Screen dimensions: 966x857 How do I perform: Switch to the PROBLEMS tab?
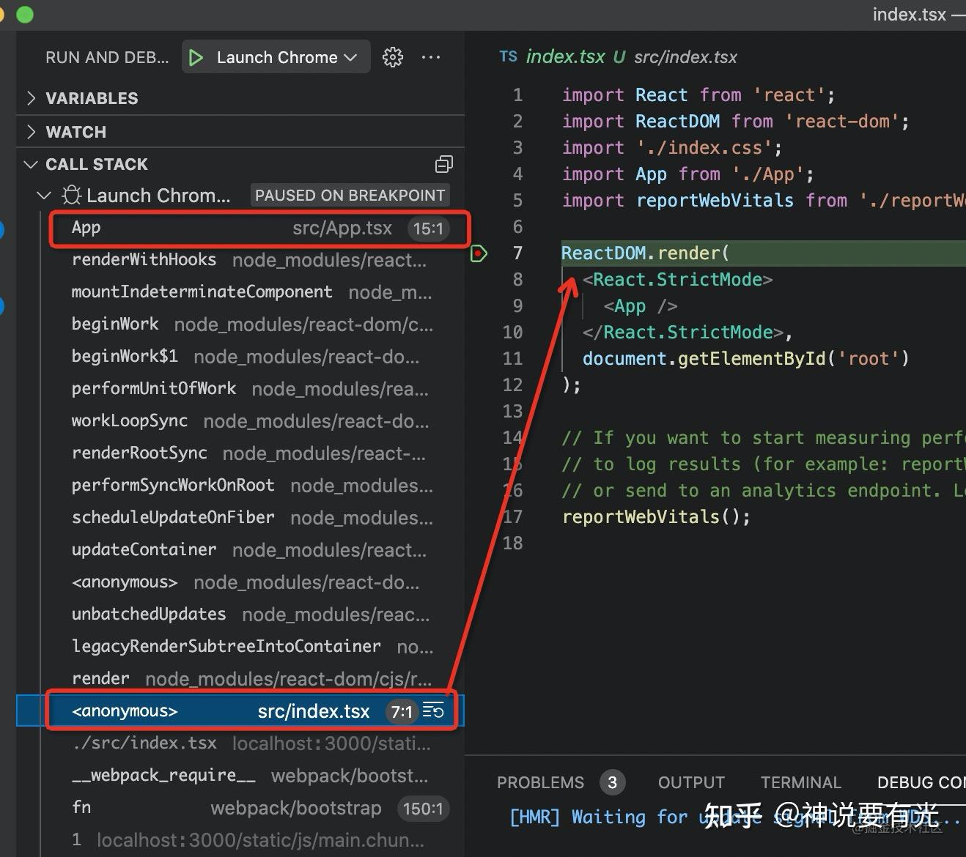(540, 782)
